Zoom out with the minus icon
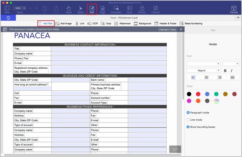This screenshot has width=242, height=157. click(30, 8)
